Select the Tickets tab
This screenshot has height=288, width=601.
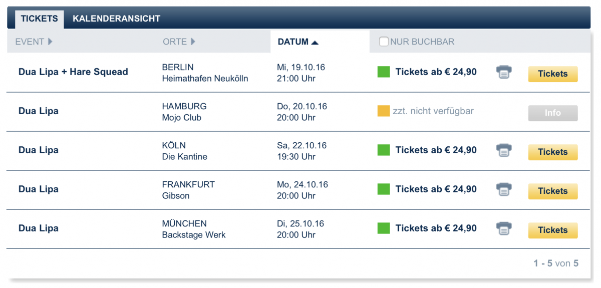point(39,19)
